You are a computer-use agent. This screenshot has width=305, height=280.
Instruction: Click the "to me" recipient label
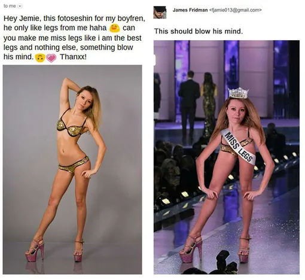click(x=10, y=6)
